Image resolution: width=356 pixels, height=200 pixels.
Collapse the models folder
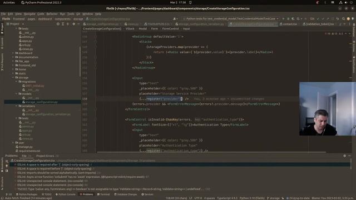coord(16,94)
